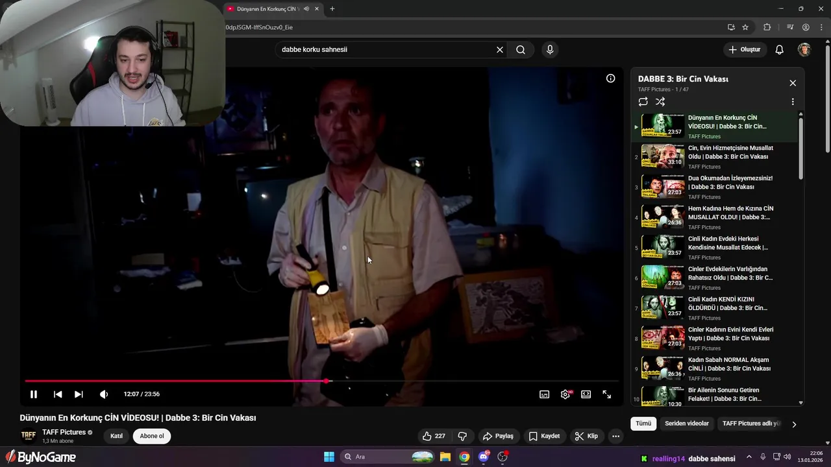Play 'Kadın Sabah NORMAL Akşam CİNLİ'

pos(715,368)
